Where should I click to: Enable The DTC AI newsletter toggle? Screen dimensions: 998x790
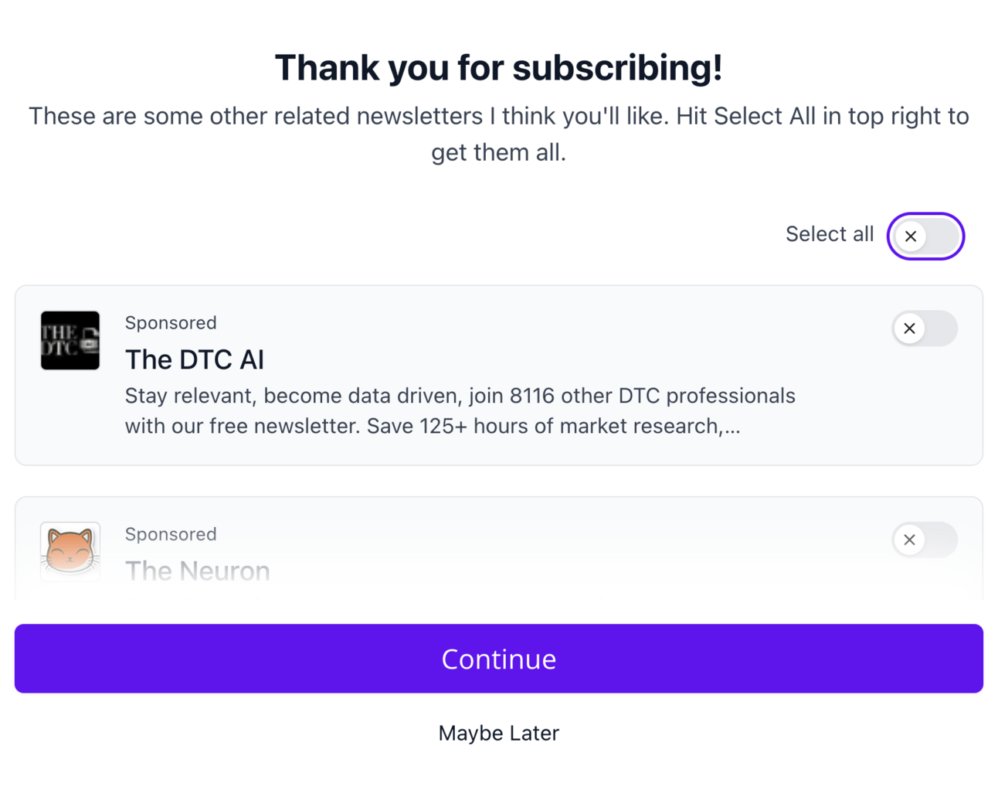click(925, 329)
